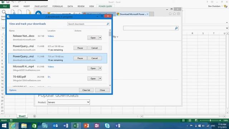This screenshot has width=229, height=129.
Task: Open the Videos location link for Release Notes
Action: pos(51,36)
